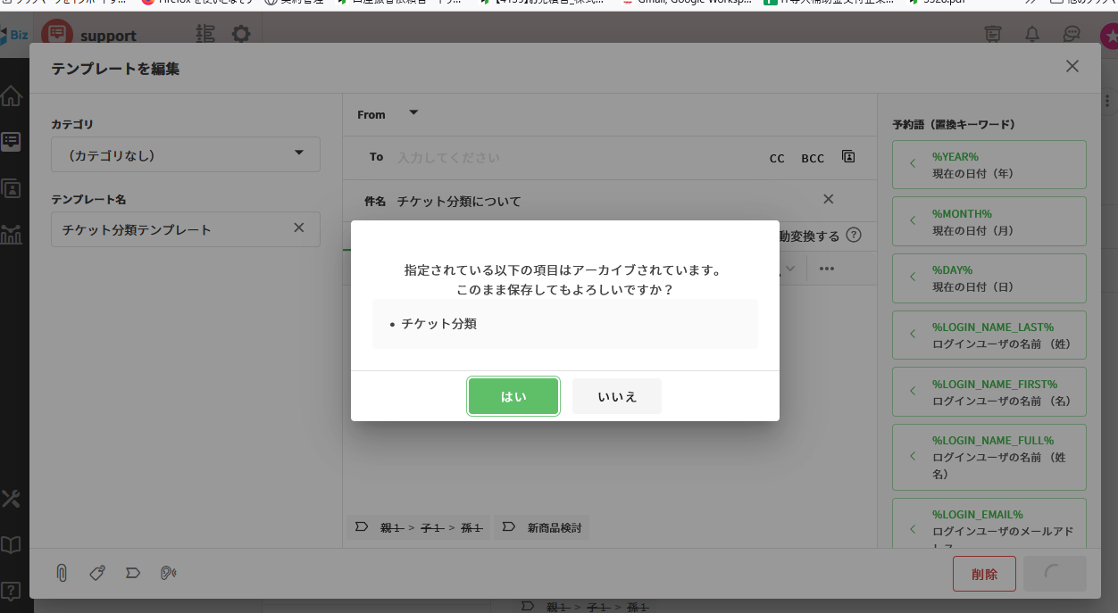Open the settings gear in header
The width and height of the screenshot is (1118, 613).
(241, 35)
